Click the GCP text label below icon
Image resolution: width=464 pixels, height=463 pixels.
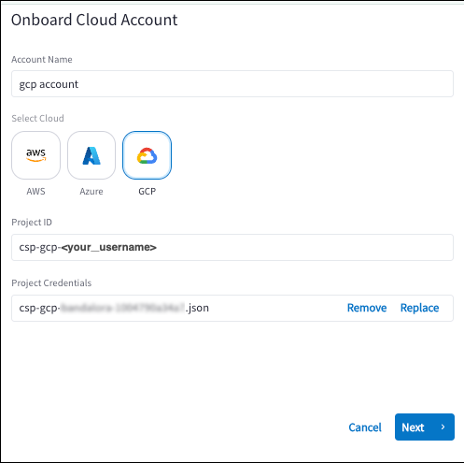tap(148, 191)
